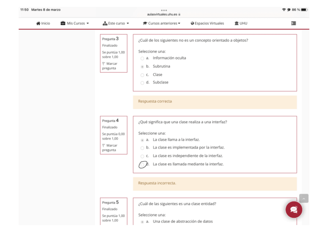Click question text about clase realiza a una interfaz
328x232 pixels.
coord(183,122)
